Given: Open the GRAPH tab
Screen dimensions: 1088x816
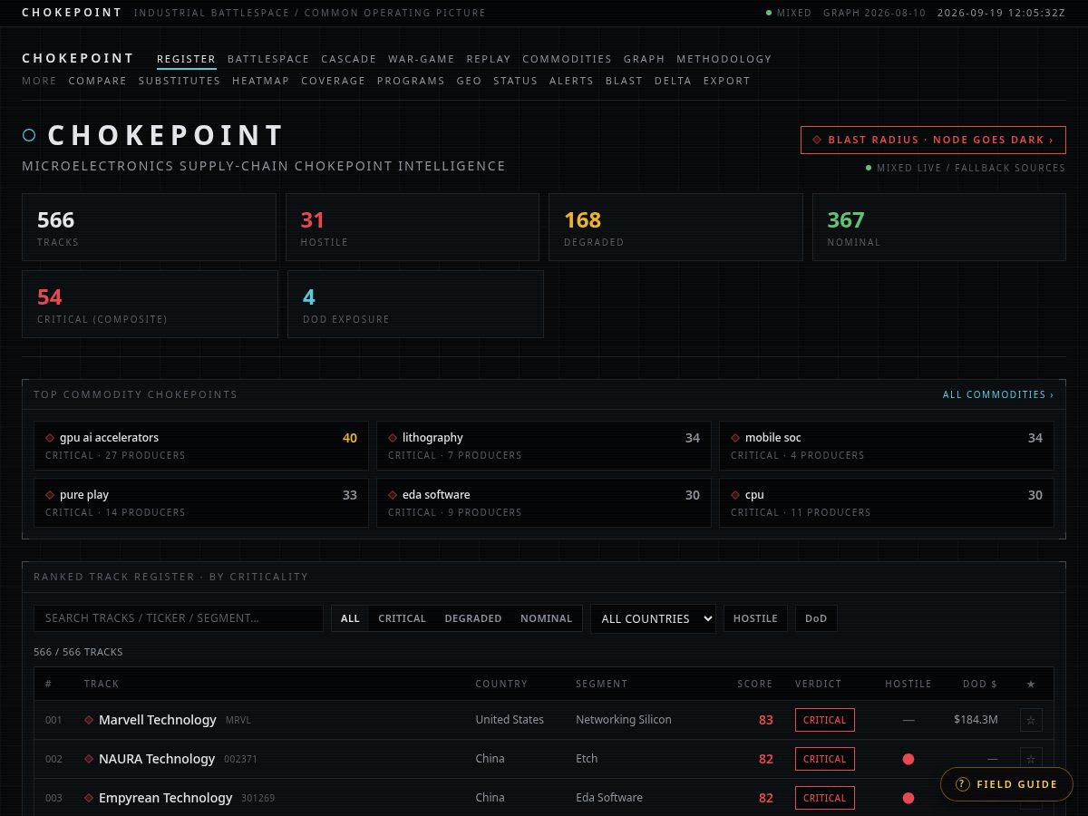Looking at the screenshot, I should click(644, 59).
